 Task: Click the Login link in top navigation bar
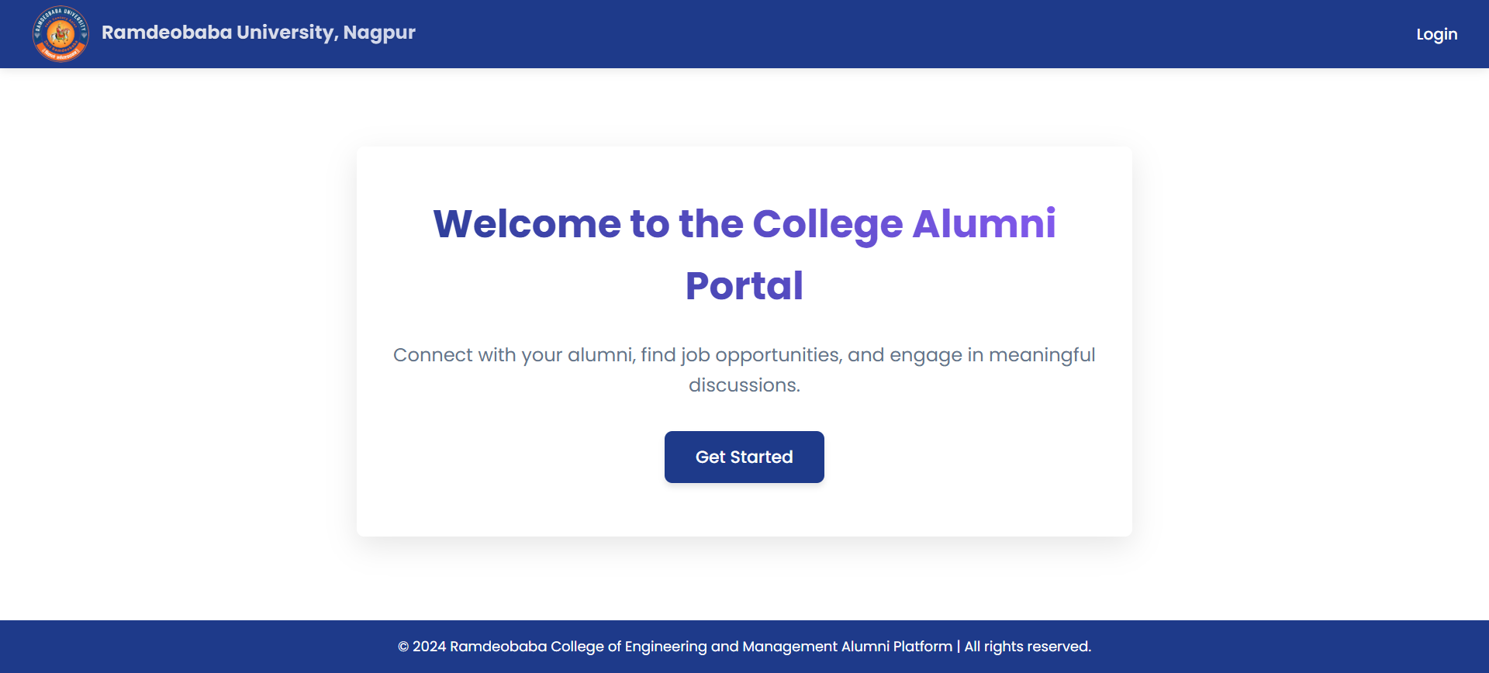1436,34
